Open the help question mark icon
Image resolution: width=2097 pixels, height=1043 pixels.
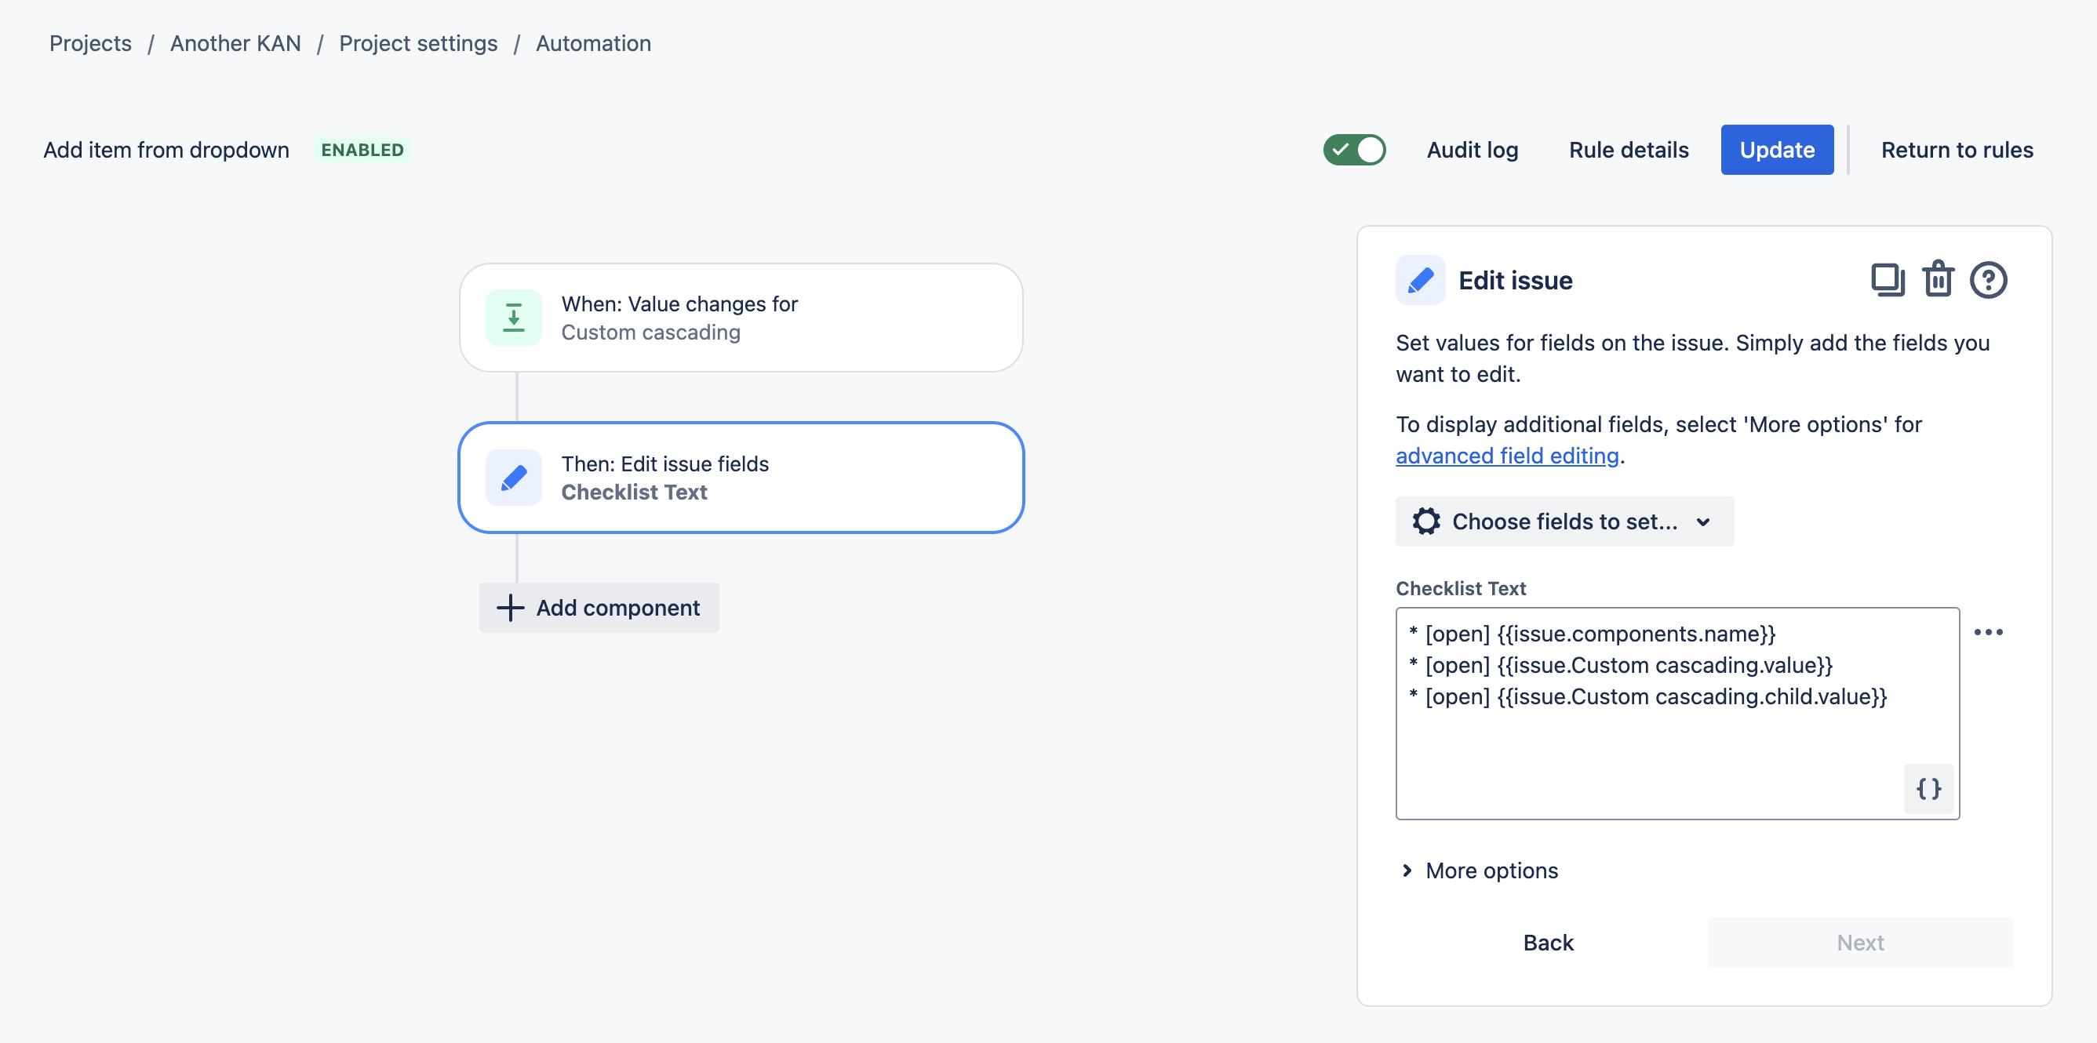(1988, 280)
